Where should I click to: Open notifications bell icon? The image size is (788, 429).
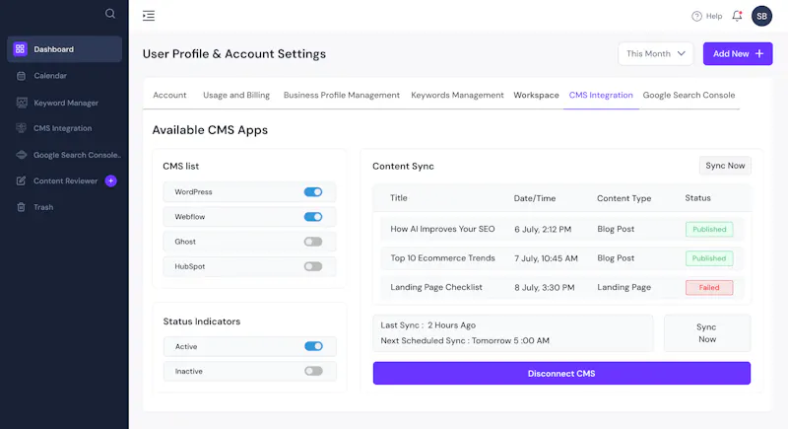[737, 16]
